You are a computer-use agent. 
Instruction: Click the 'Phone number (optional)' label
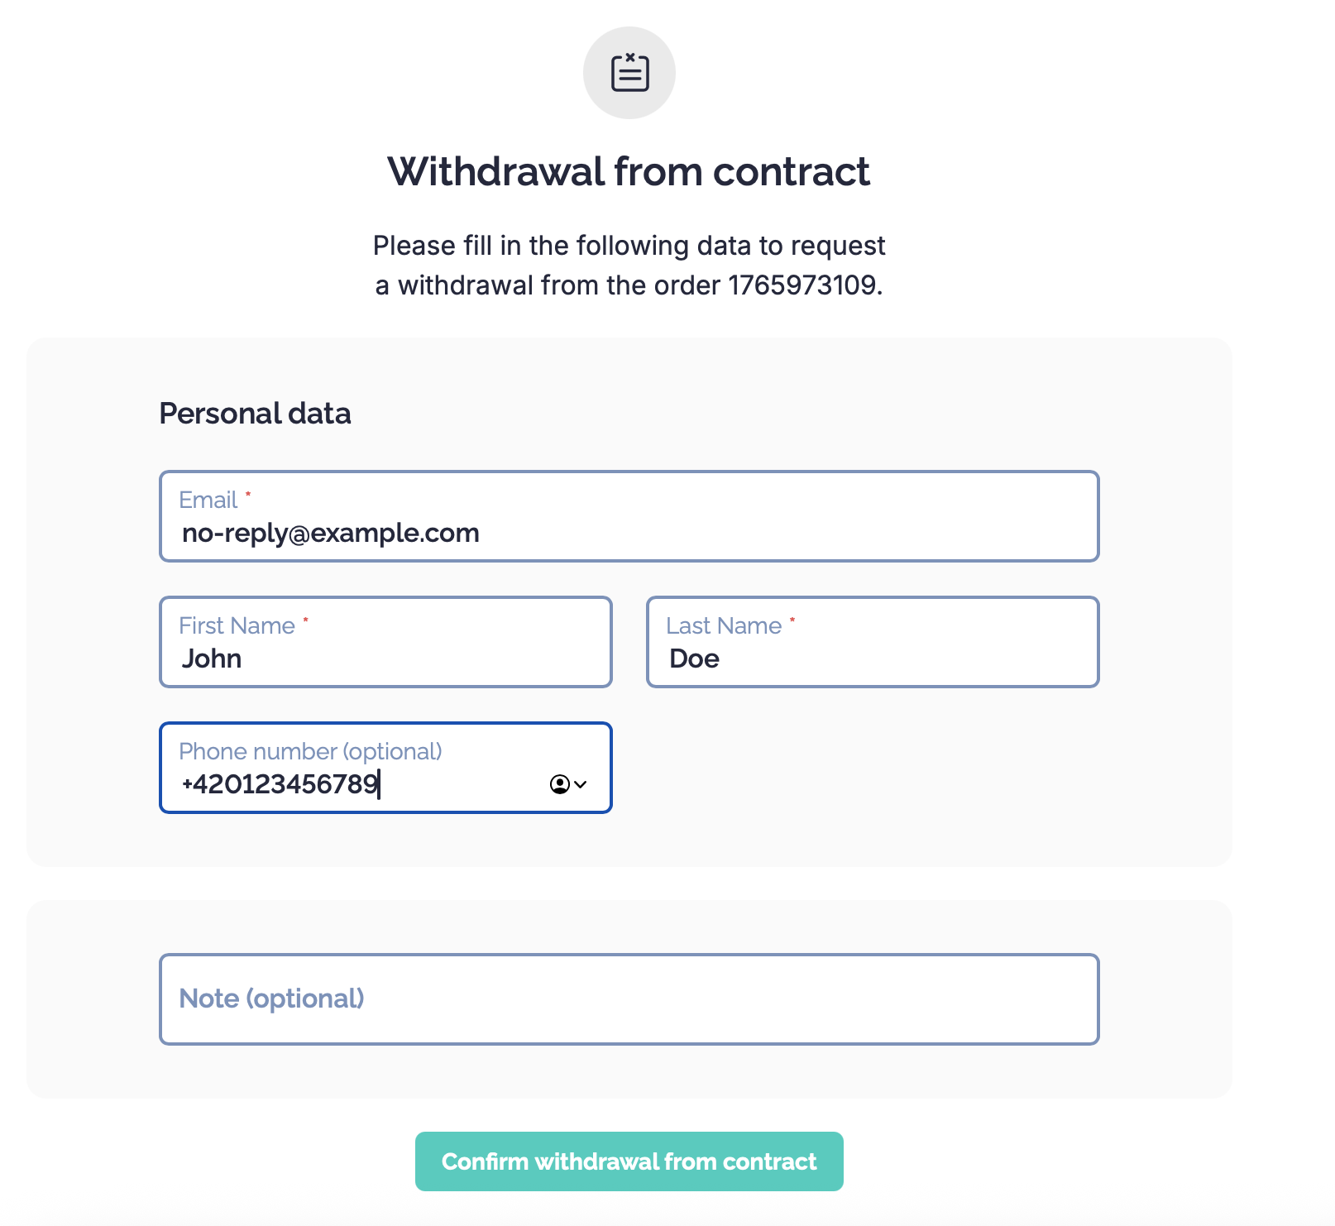(x=310, y=751)
